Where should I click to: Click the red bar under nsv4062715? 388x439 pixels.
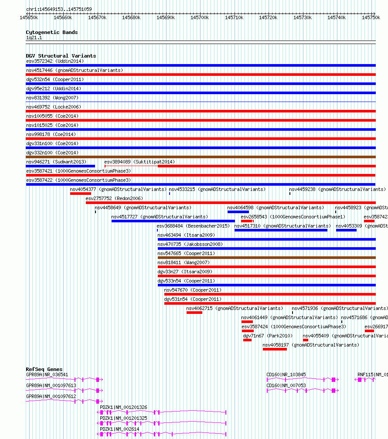194,313
